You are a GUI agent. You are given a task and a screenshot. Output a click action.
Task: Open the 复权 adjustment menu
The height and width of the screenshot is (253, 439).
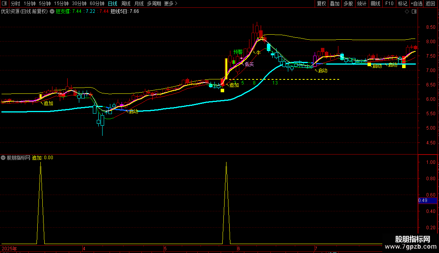pos(321,4)
